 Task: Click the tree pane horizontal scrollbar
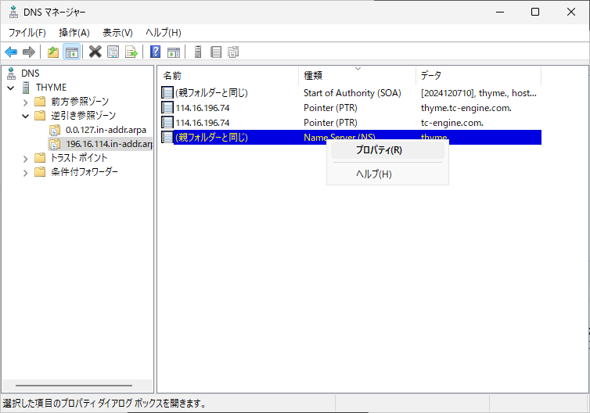click(x=74, y=386)
